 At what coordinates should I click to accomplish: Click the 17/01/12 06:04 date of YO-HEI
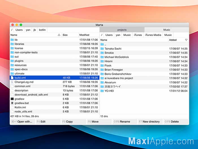(x=178, y=91)
